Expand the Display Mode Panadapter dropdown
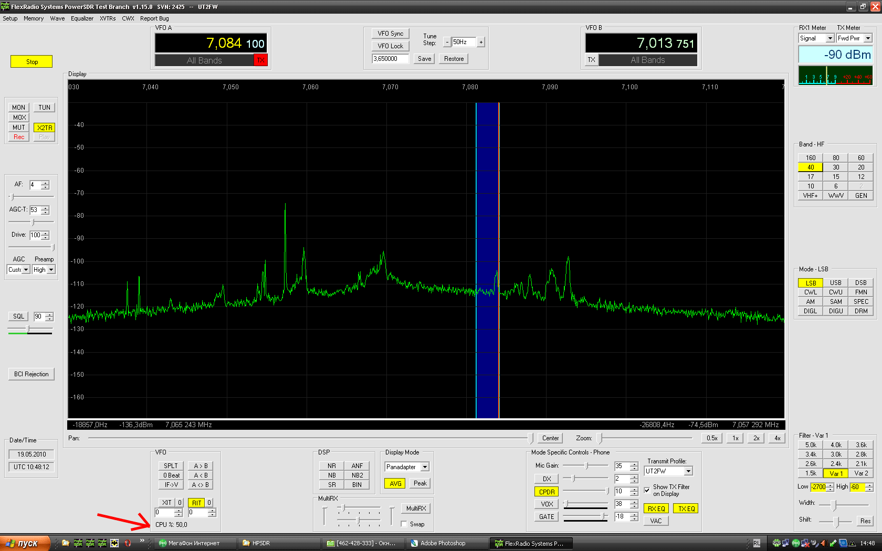Screen dimensions: 882x551 425,467
